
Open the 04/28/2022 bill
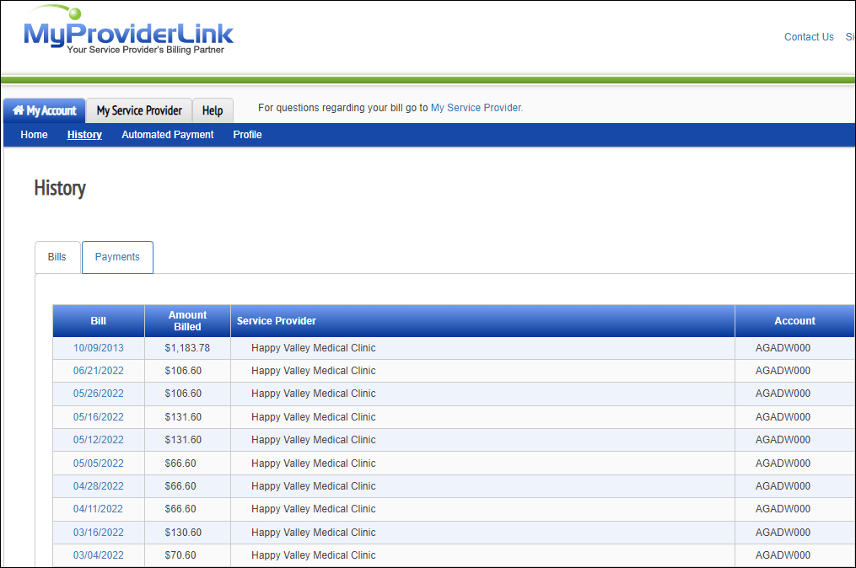[99, 486]
